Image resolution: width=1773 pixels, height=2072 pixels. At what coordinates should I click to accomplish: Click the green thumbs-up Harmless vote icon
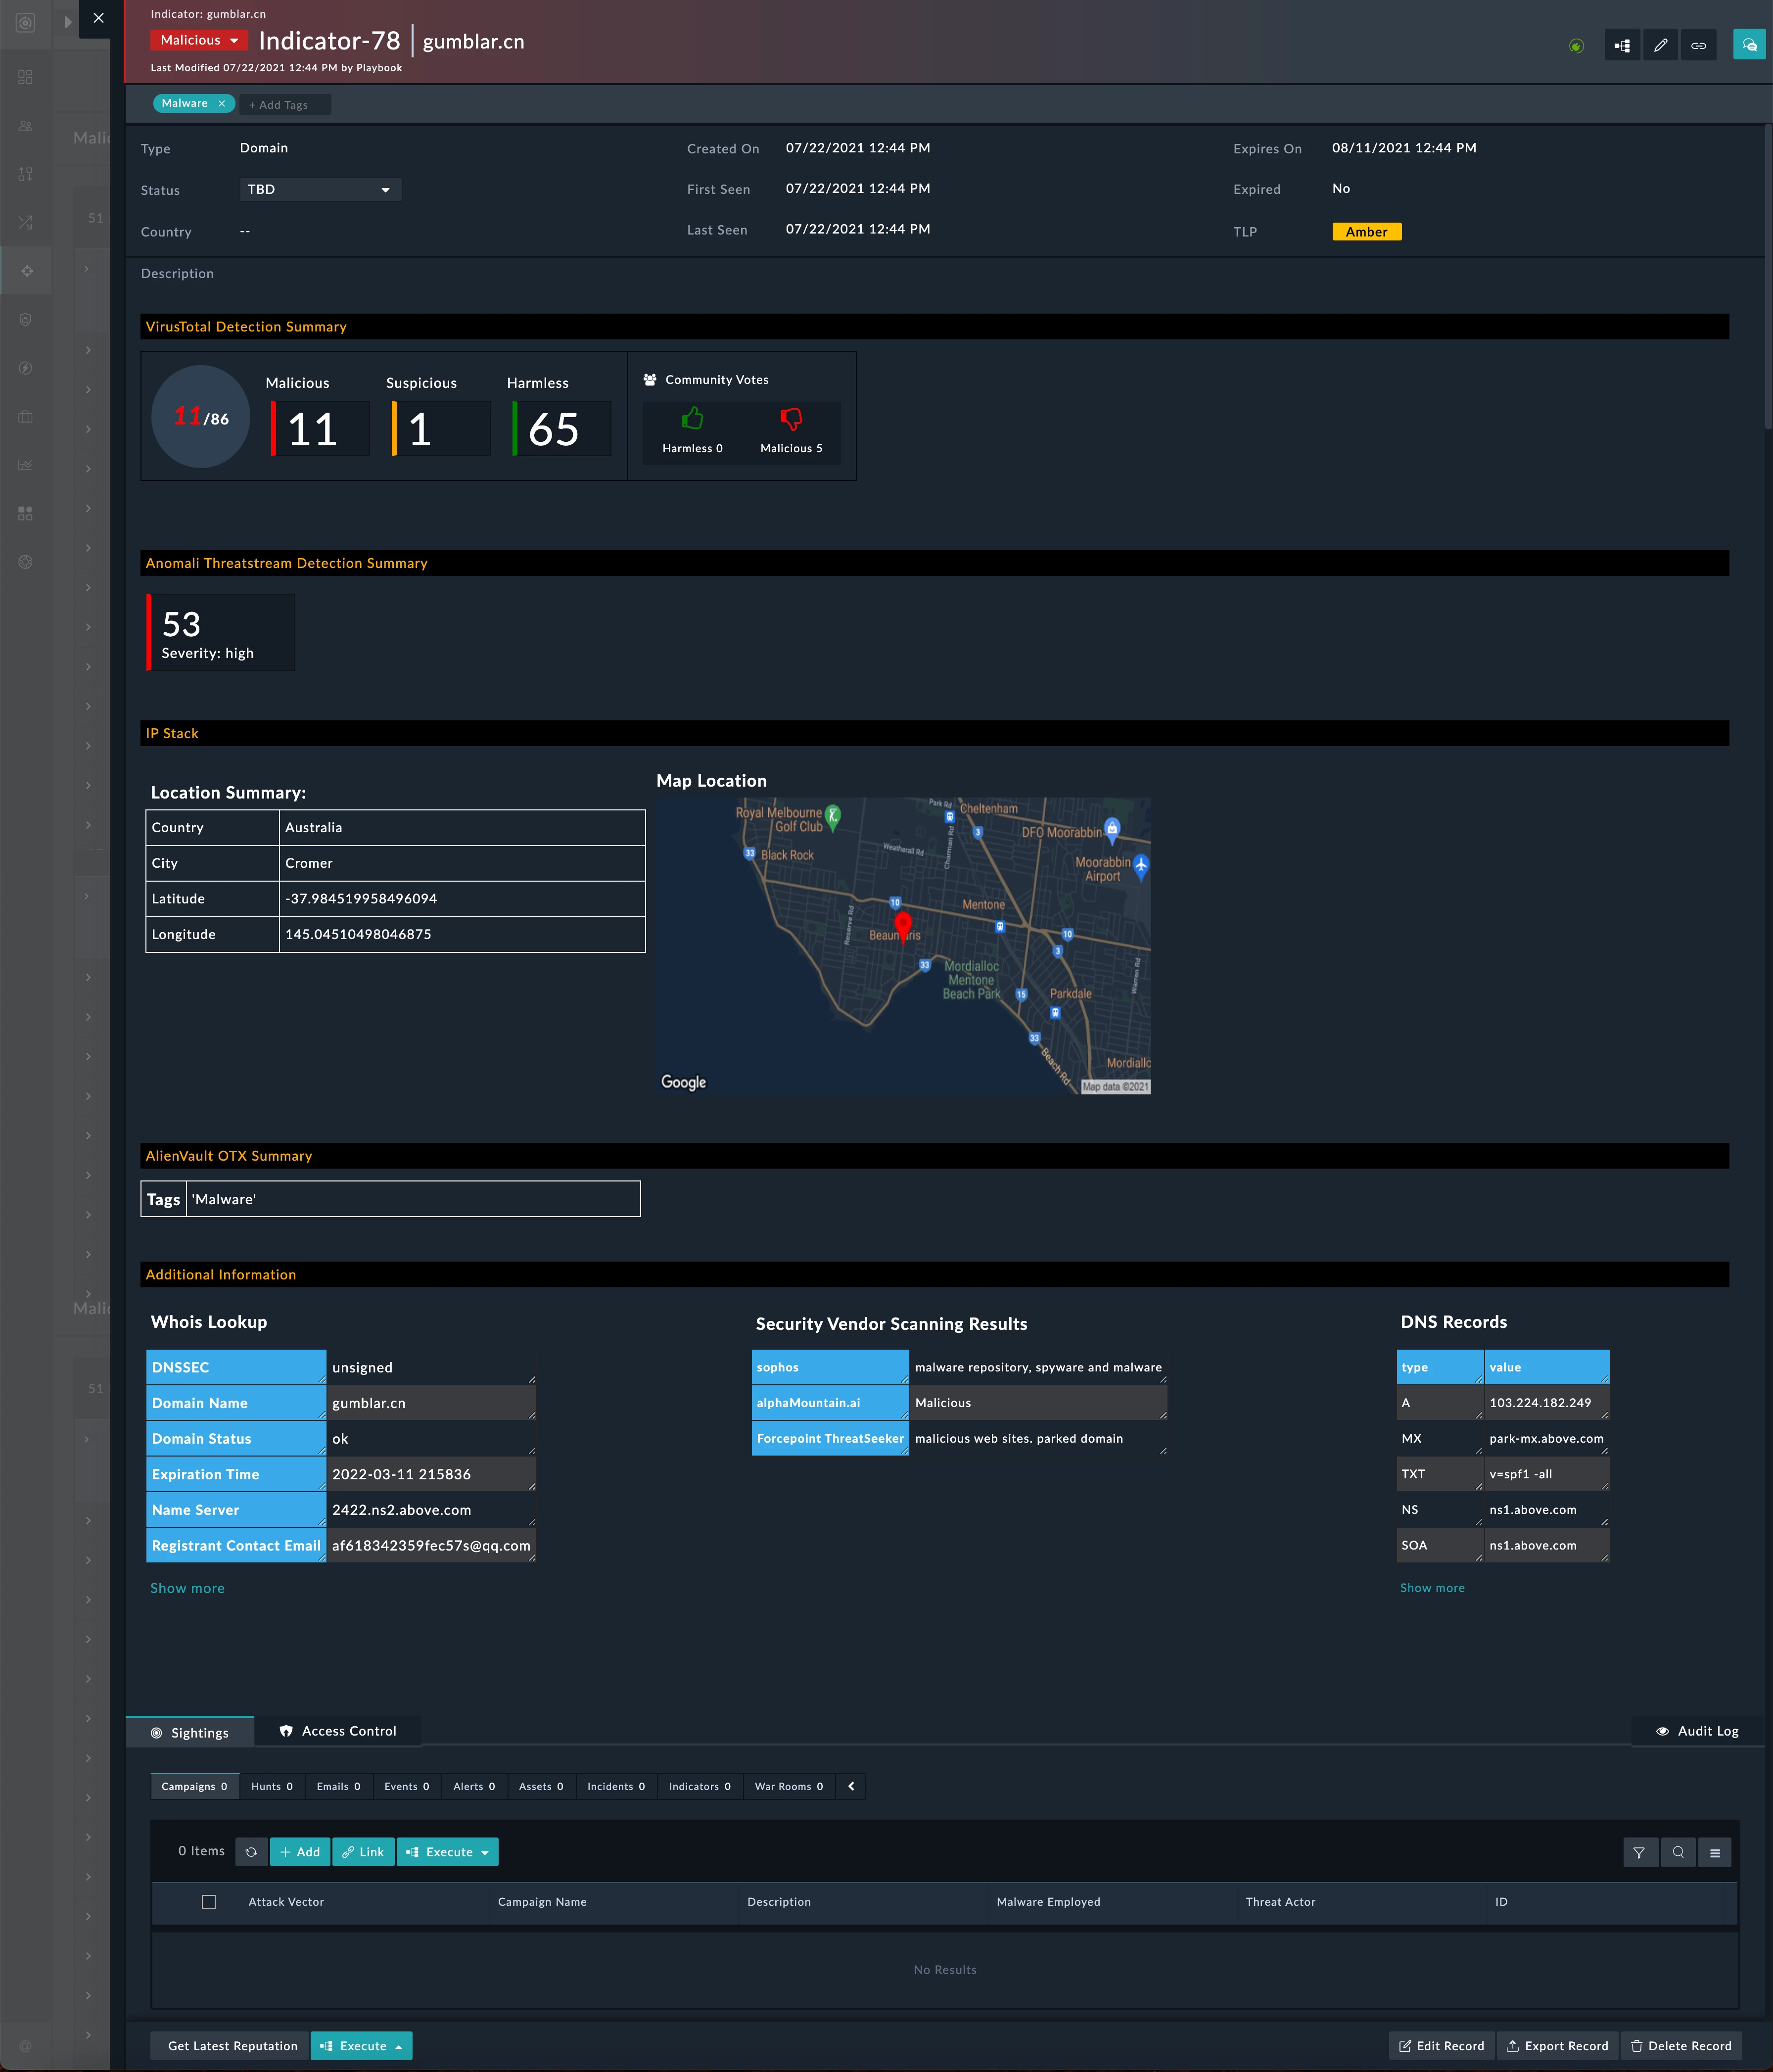pos(692,418)
